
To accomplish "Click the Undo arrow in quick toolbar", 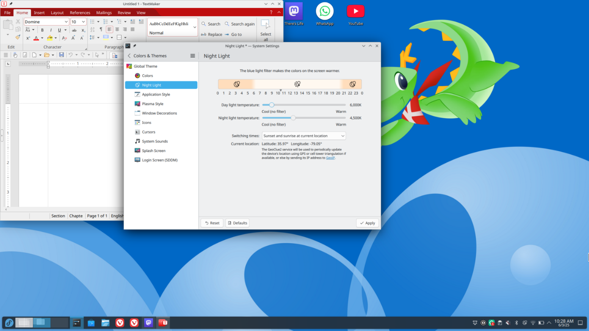I will (71, 55).
